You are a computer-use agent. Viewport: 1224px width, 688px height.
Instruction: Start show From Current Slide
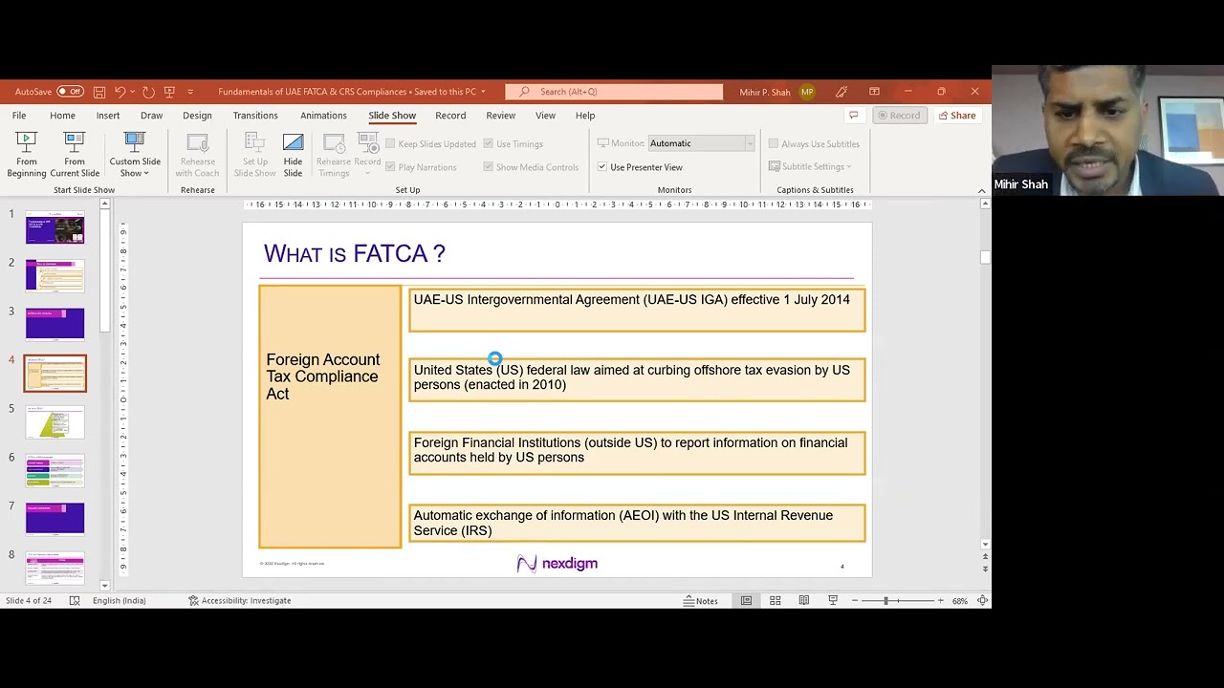[75, 154]
